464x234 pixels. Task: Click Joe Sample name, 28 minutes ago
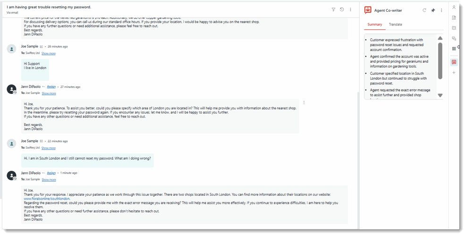[x=30, y=46]
